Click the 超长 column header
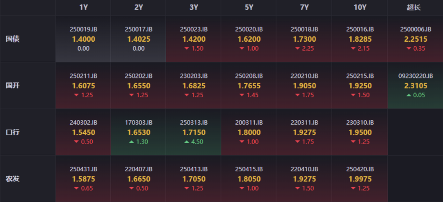The width and height of the screenshot is (443, 202). [414, 7]
